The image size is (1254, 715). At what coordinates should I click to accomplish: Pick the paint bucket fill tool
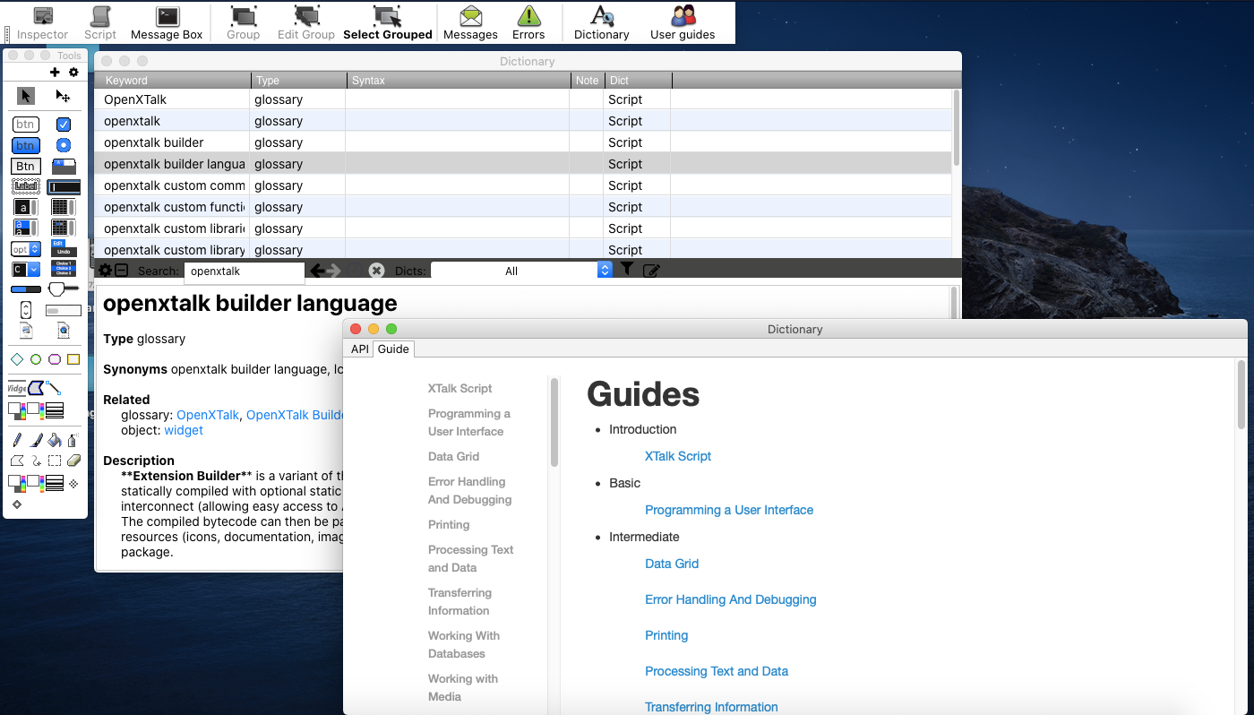click(55, 440)
